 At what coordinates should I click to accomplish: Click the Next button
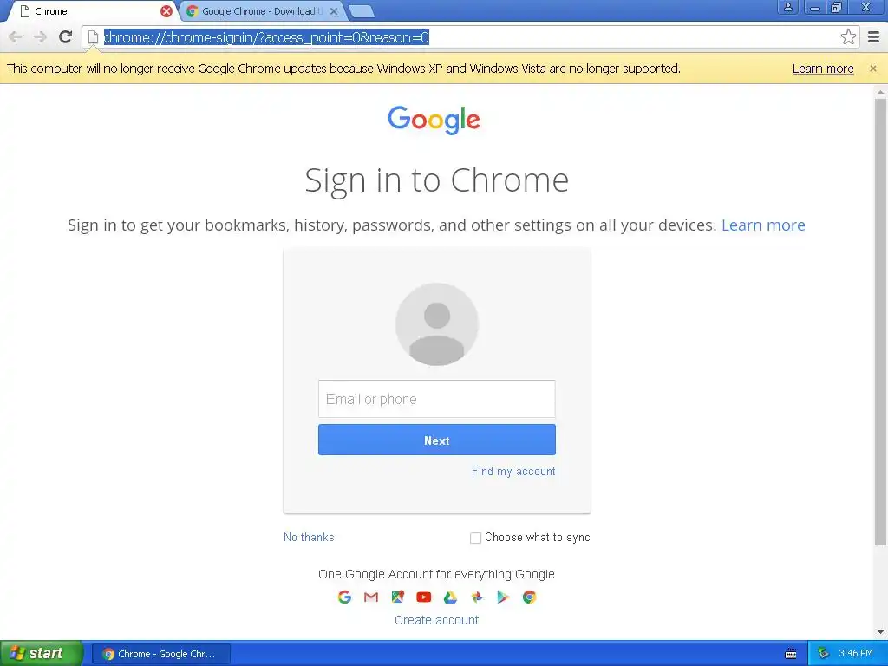pyautogui.click(x=437, y=440)
